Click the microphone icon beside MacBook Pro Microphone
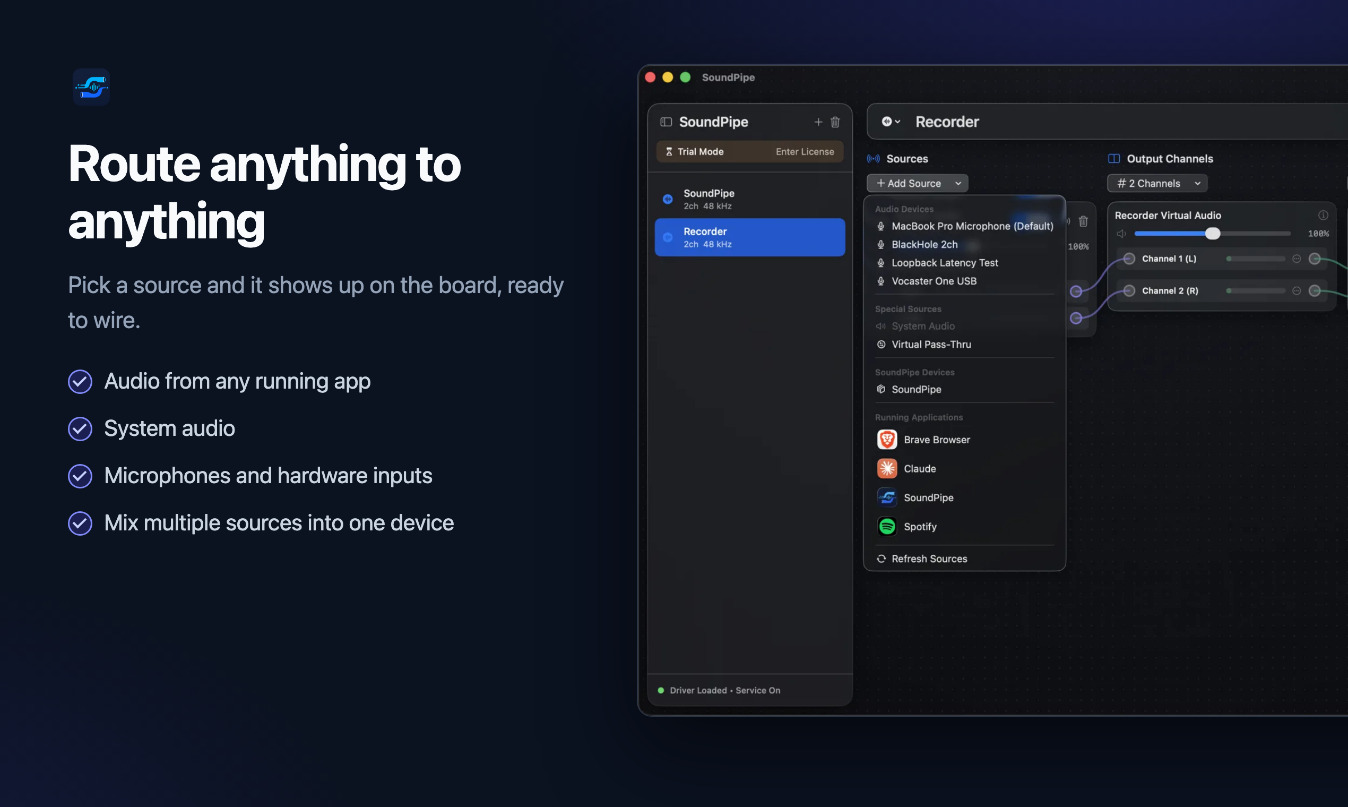Screen dimensions: 1348x807 tap(881, 226)
